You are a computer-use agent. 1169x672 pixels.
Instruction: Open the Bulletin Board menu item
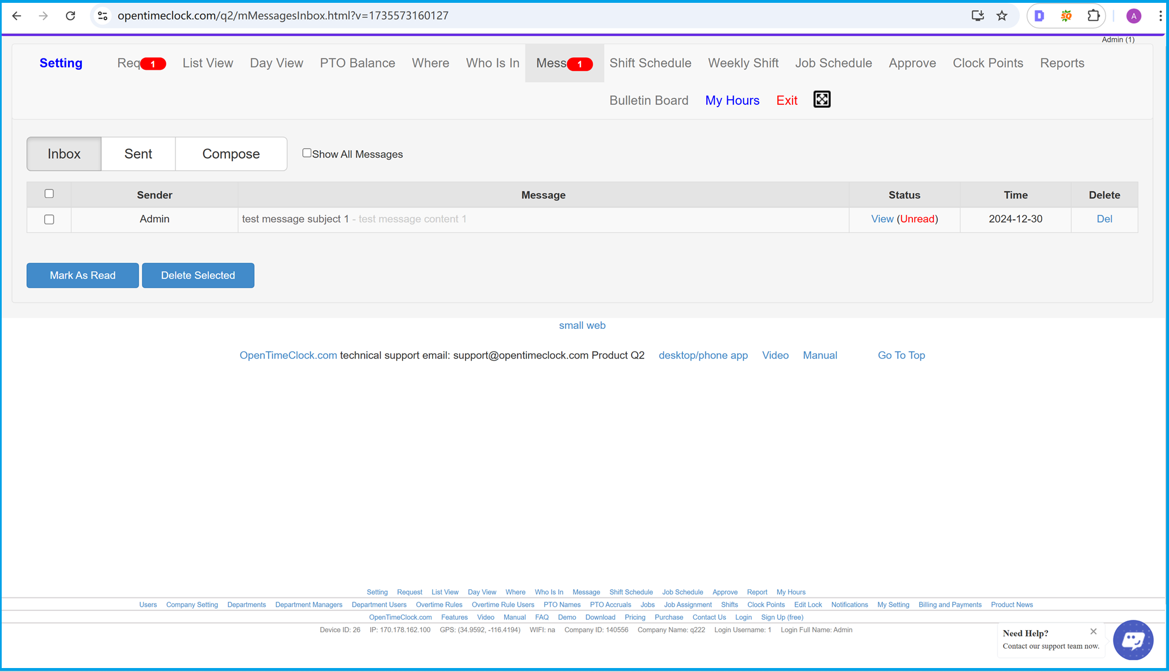tap(649, 100)
